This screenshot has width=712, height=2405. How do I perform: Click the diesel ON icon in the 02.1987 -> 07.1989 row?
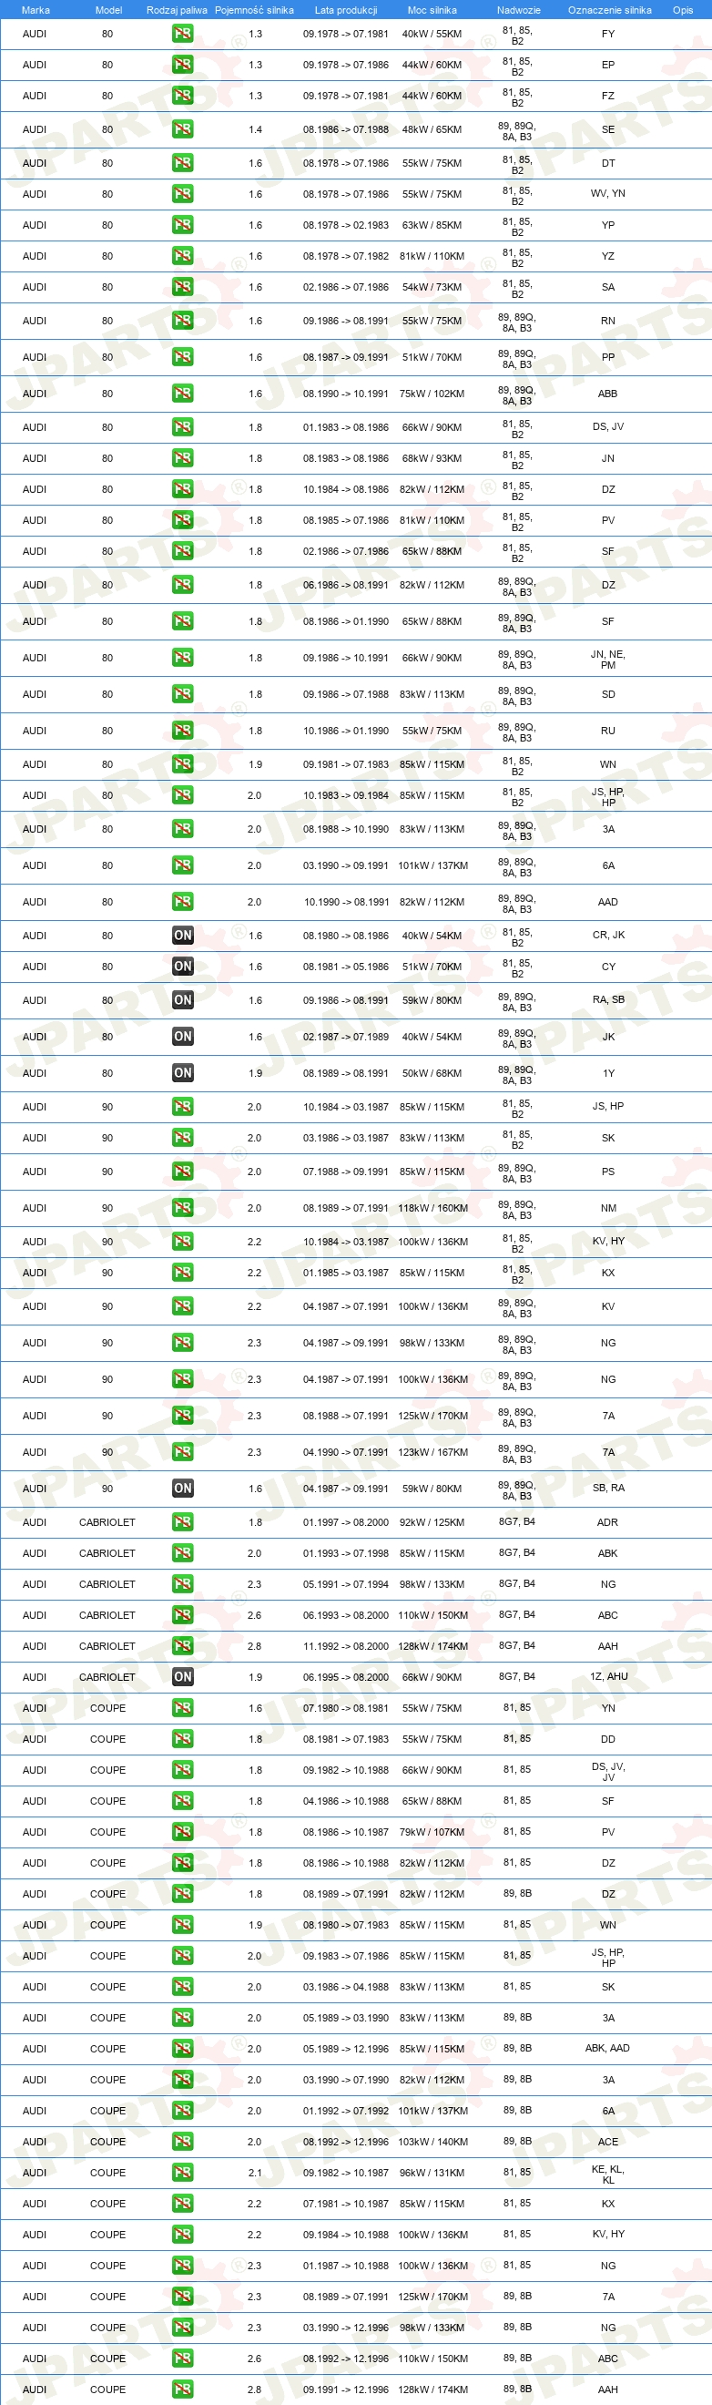click(x=183, y=1037)
